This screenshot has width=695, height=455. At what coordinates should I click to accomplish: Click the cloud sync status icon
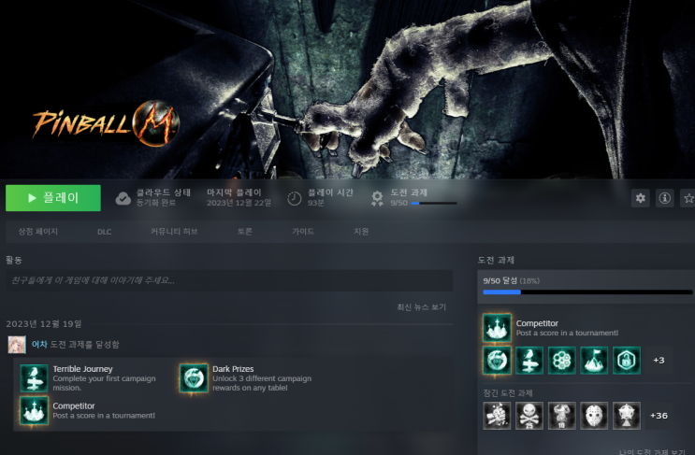(123, 198)
